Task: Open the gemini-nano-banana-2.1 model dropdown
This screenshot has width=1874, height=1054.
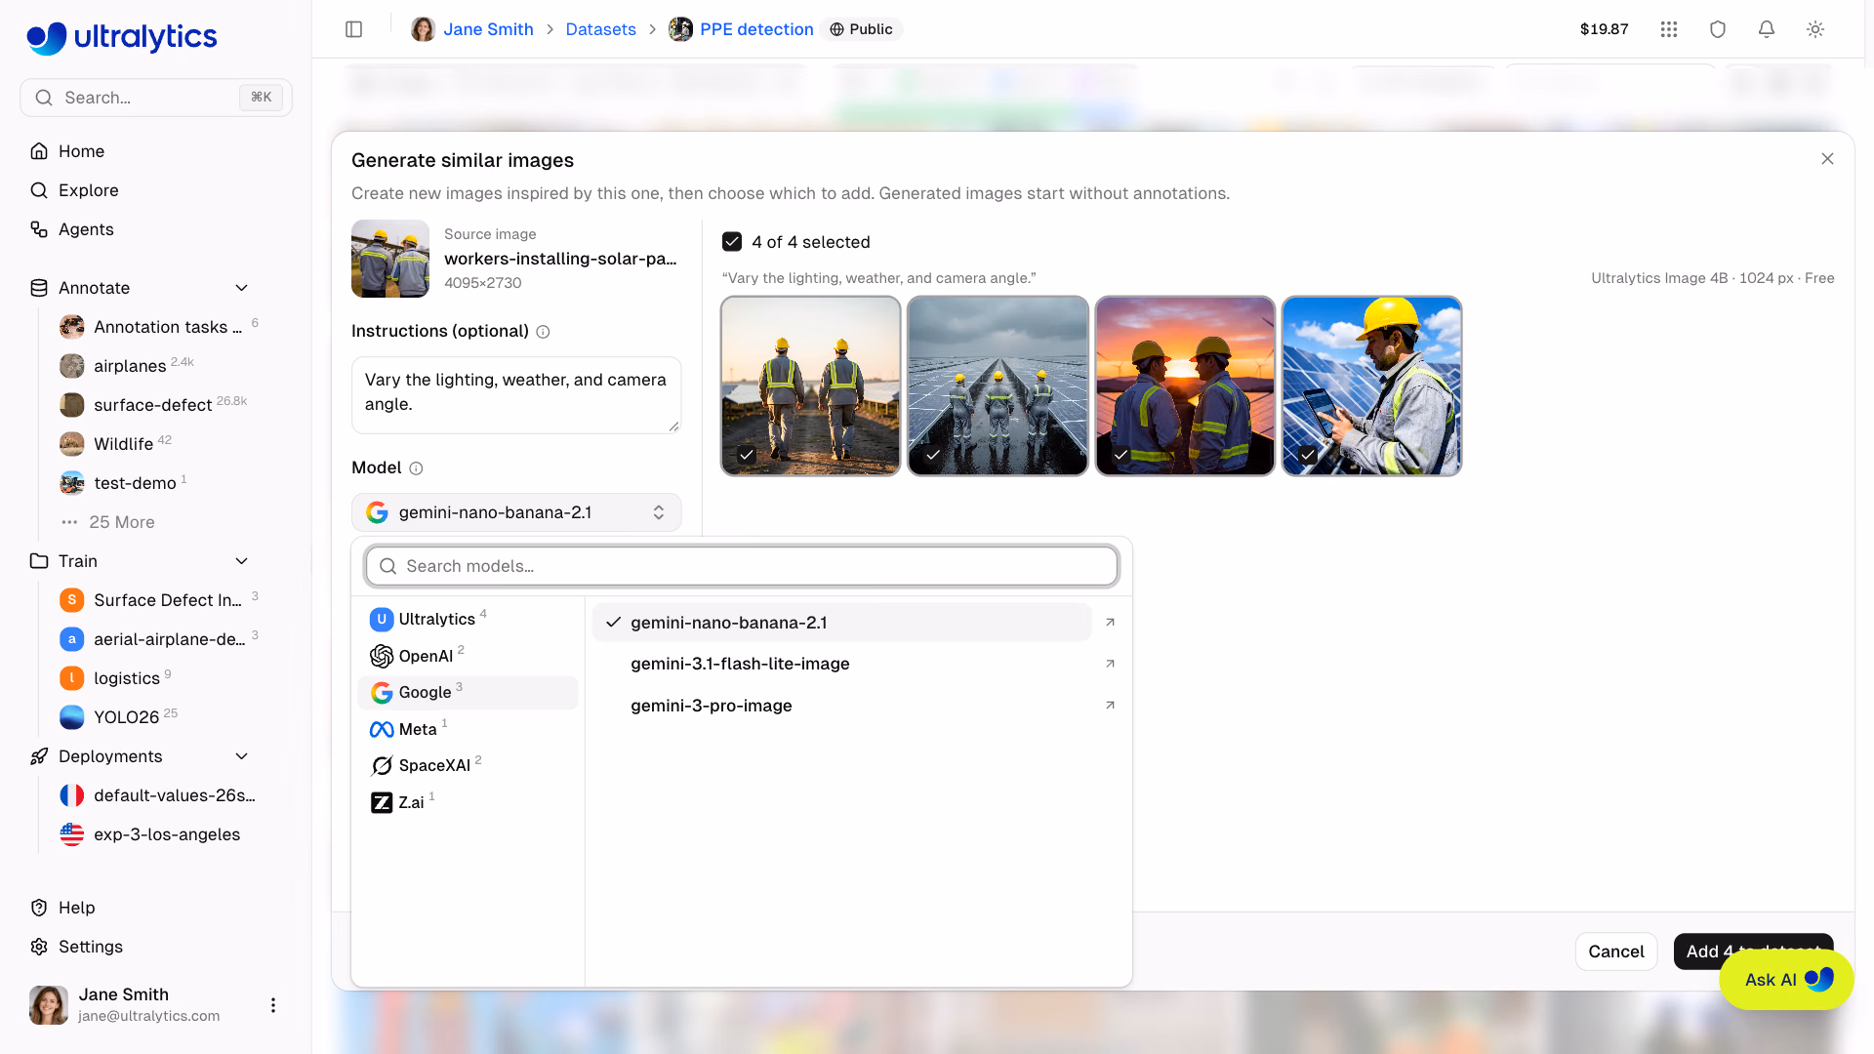Action: 516,512
